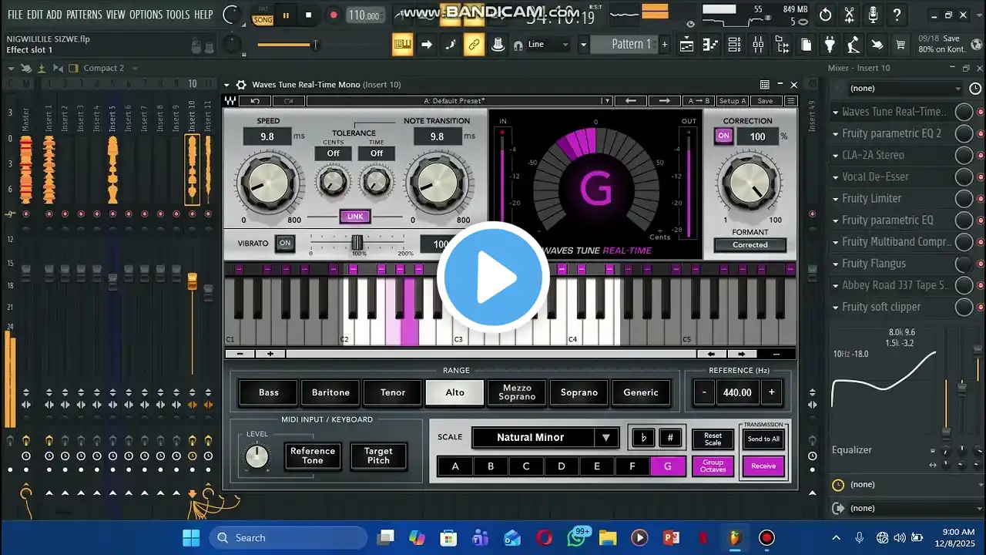Open the PATTERNS menu
The width and height of the screenshot is (986, 555).
[83, 15]
